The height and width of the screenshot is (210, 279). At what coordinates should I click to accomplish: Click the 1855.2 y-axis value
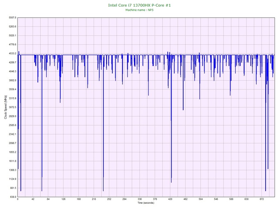pyautogui.click(x=12, y=152)
